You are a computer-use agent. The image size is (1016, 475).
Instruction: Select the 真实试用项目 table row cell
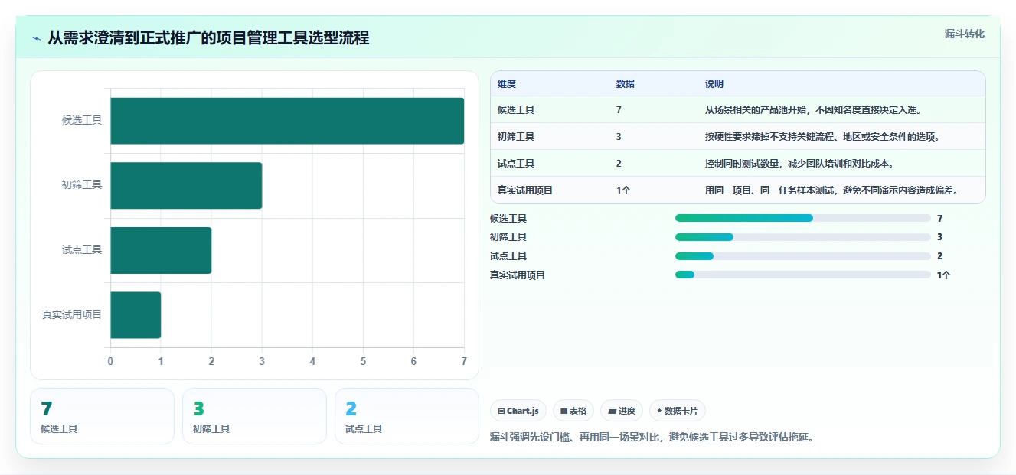[x=525, y=190]
